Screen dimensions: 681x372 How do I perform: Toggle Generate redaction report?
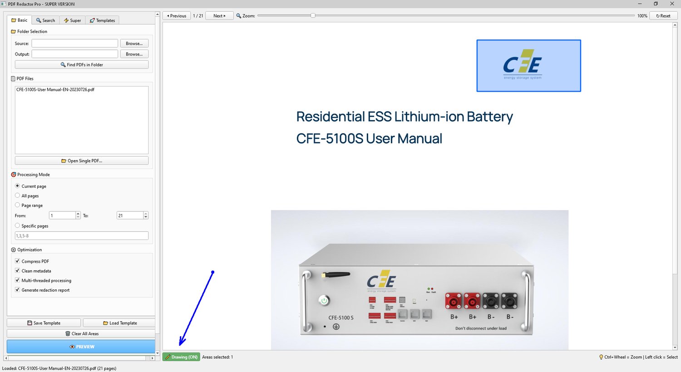pos(17,290)
